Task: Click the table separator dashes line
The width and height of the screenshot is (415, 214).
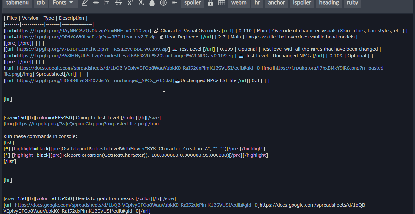Action: coord(48,24)
